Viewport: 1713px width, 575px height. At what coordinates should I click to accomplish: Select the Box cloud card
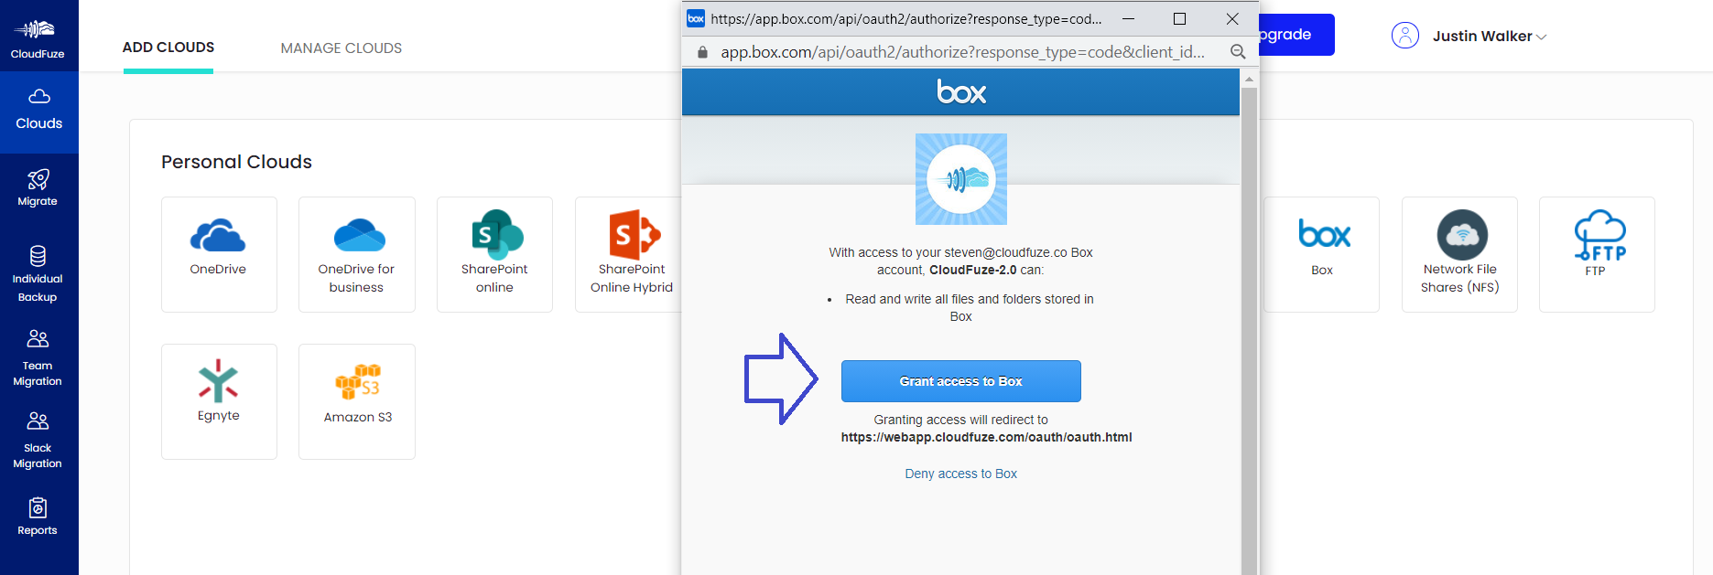1321,254
